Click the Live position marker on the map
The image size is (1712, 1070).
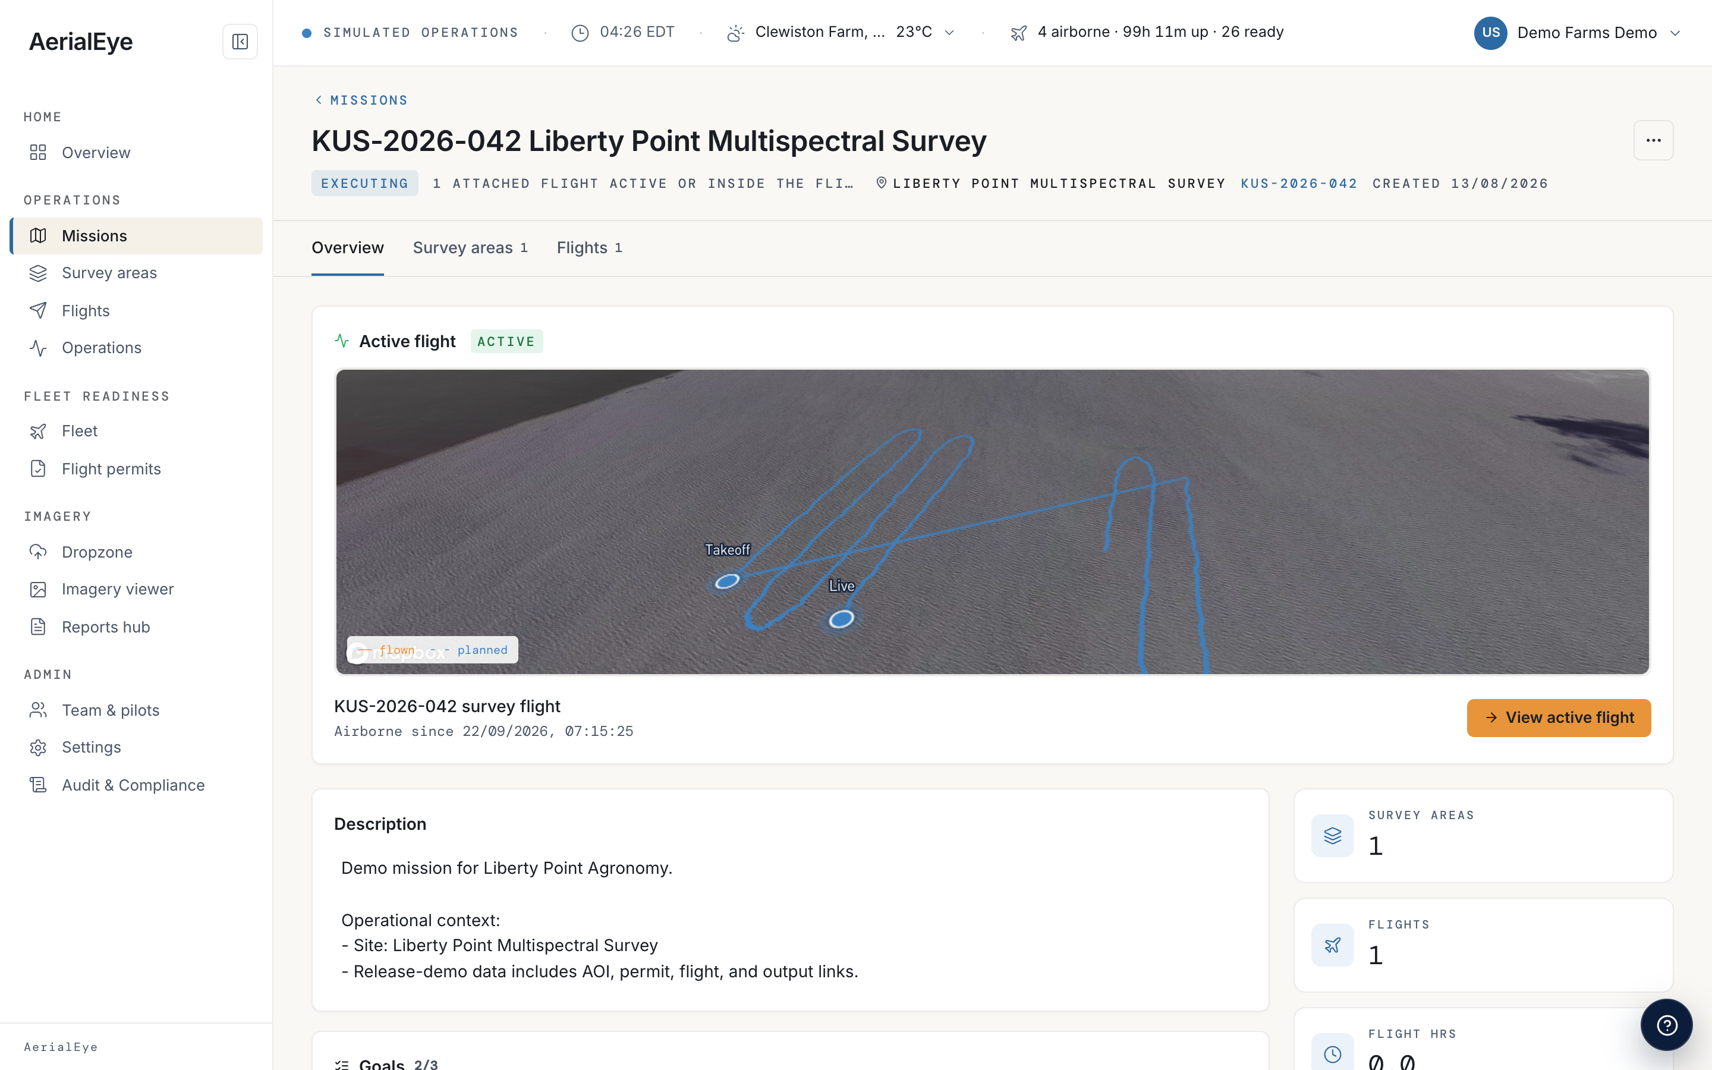(841, 619)
